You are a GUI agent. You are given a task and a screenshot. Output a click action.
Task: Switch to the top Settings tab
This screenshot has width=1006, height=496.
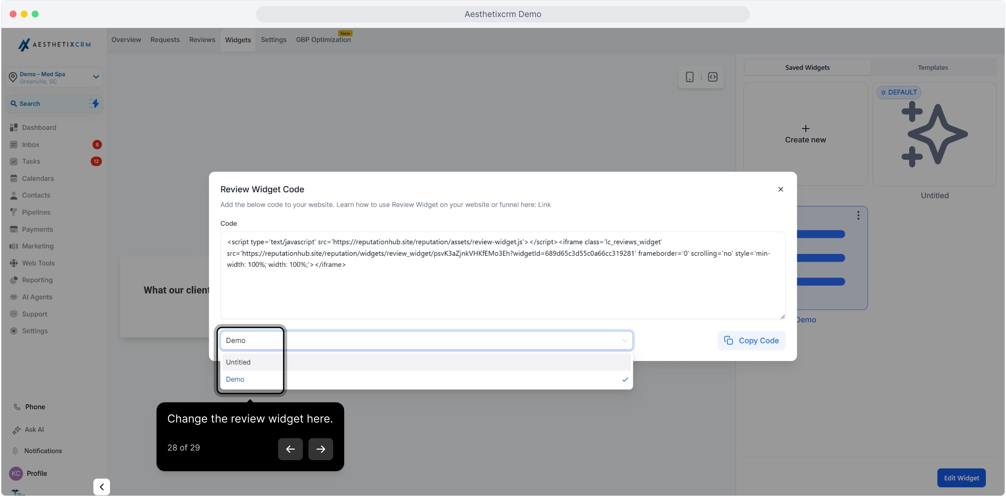tap(274, 40)
